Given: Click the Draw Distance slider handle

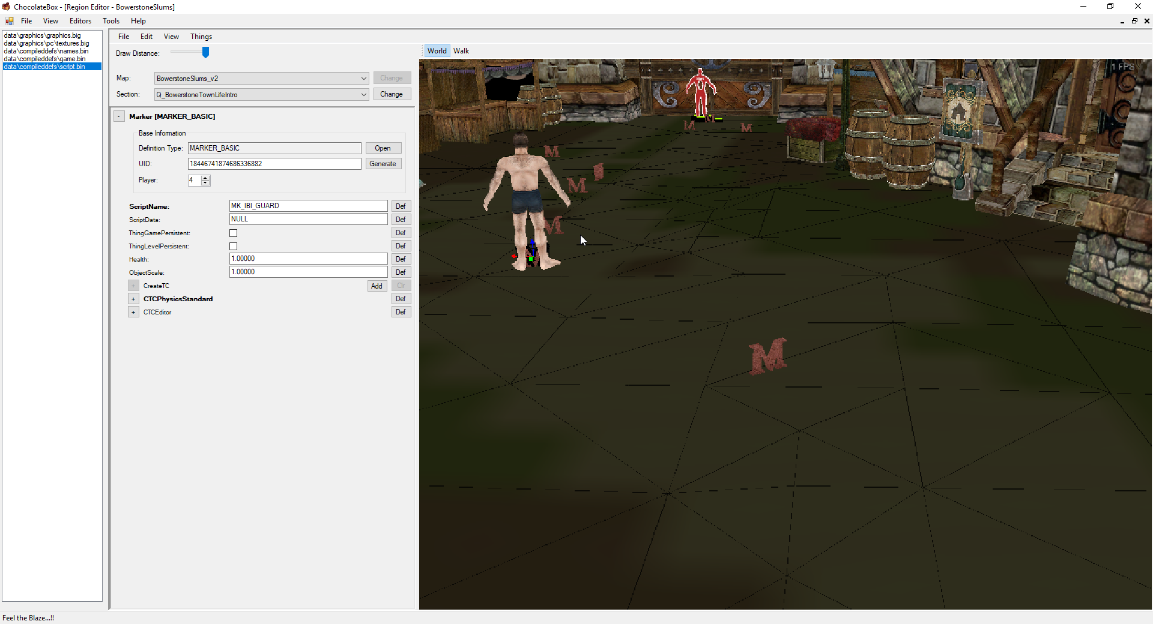Looking at the screenshot, I should click(x=205, y=53).
